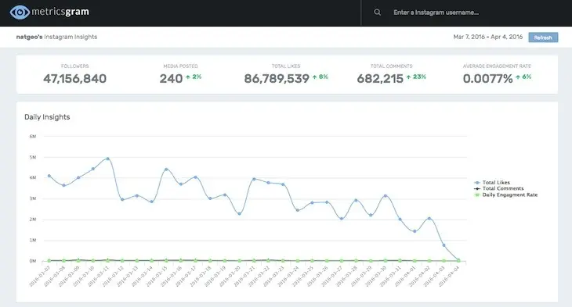Select the date range Mar 7, 2016 - Apr 4, 2016
The height and width of the screenshot is (307, 572).
click(487, 37)
